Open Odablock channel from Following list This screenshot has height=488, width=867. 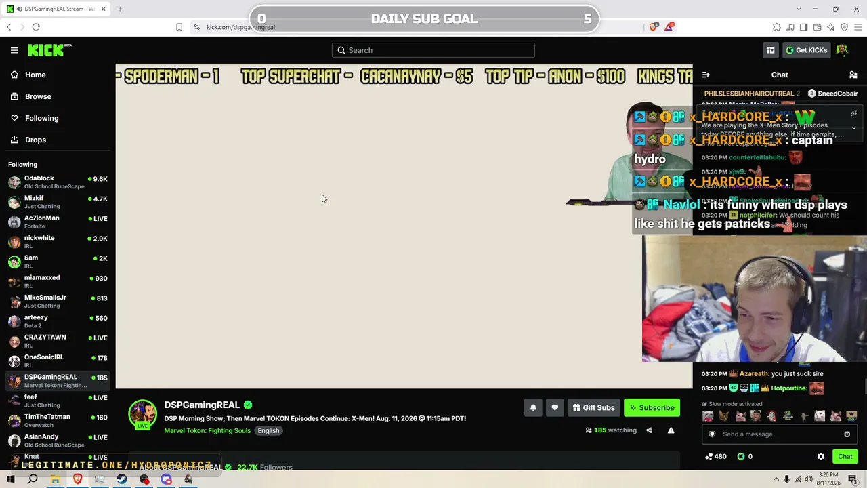click(57, 182)
